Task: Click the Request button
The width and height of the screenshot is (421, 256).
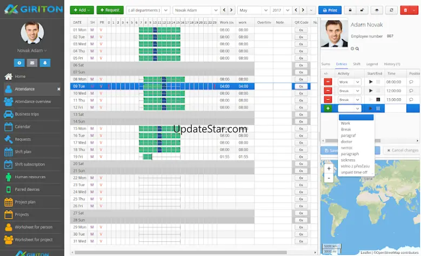Action: 110,10
